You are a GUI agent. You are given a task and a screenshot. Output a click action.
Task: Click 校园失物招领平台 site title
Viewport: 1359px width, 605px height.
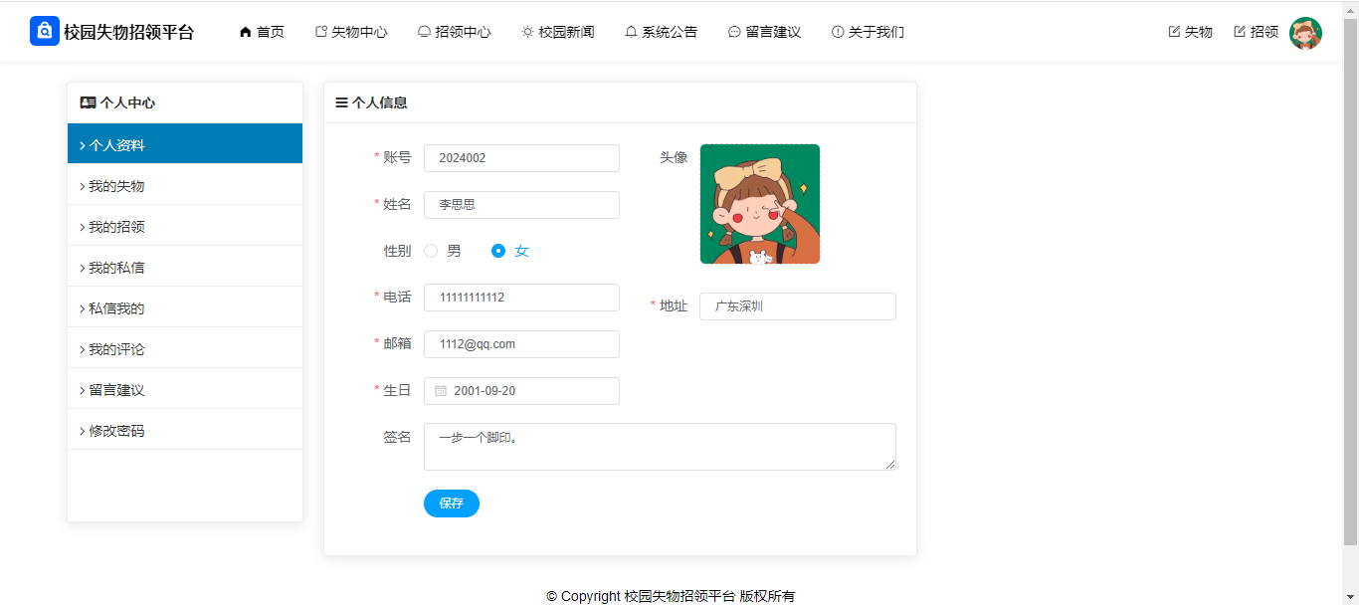(129, 32)
